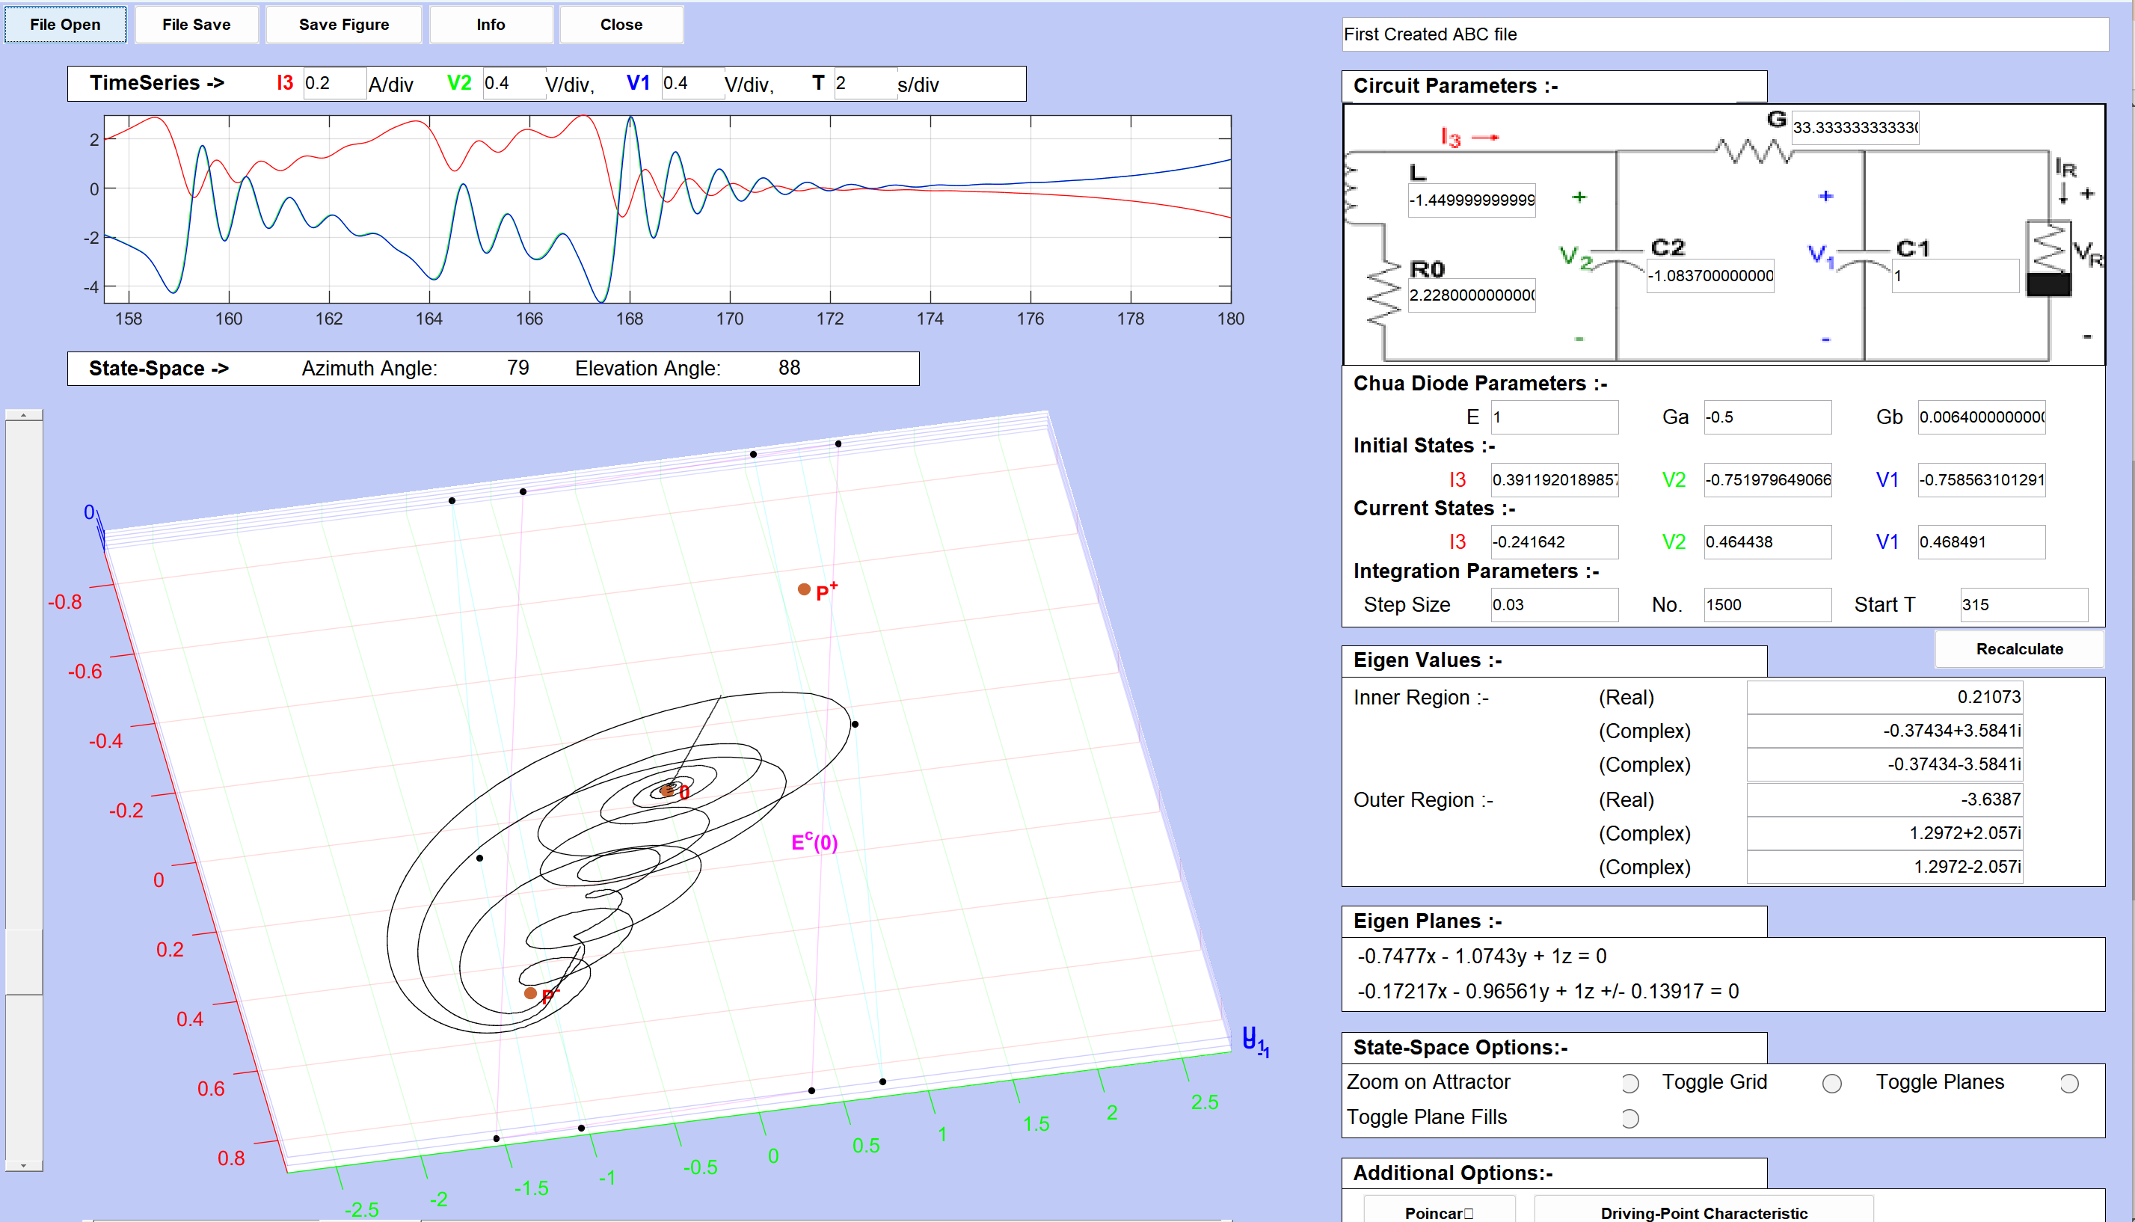The height and width of the screenshot is (1222, 2135).
Task: Toggle Planes radio button
Action: [x=2069, y=1084]
